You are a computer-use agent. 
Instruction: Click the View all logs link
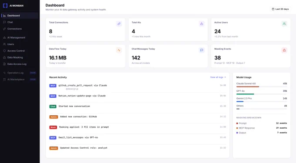tap(218, 77)
